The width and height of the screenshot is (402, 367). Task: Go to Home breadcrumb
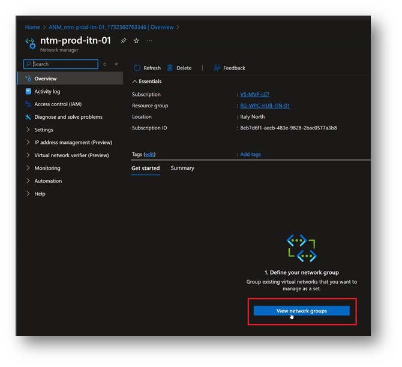click(x=32, y=27)
